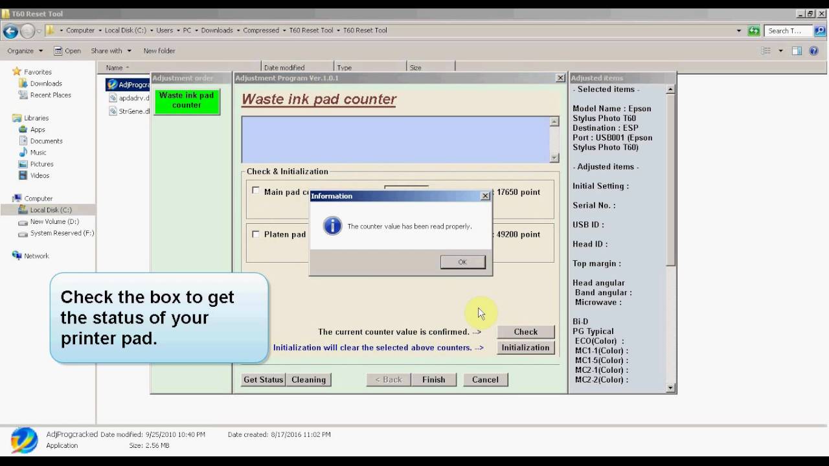This screenshot has width=829, height=466.
Task: Click the Explorer search box
Action: pos(787,30)
